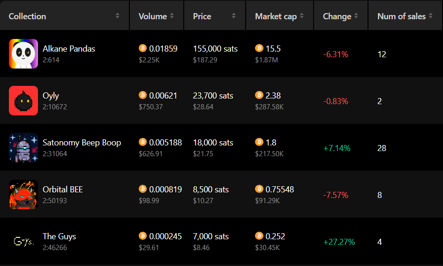
Task: Click the Bitcoin icon beside volume 0.01859
Action: tap(143, 48)
